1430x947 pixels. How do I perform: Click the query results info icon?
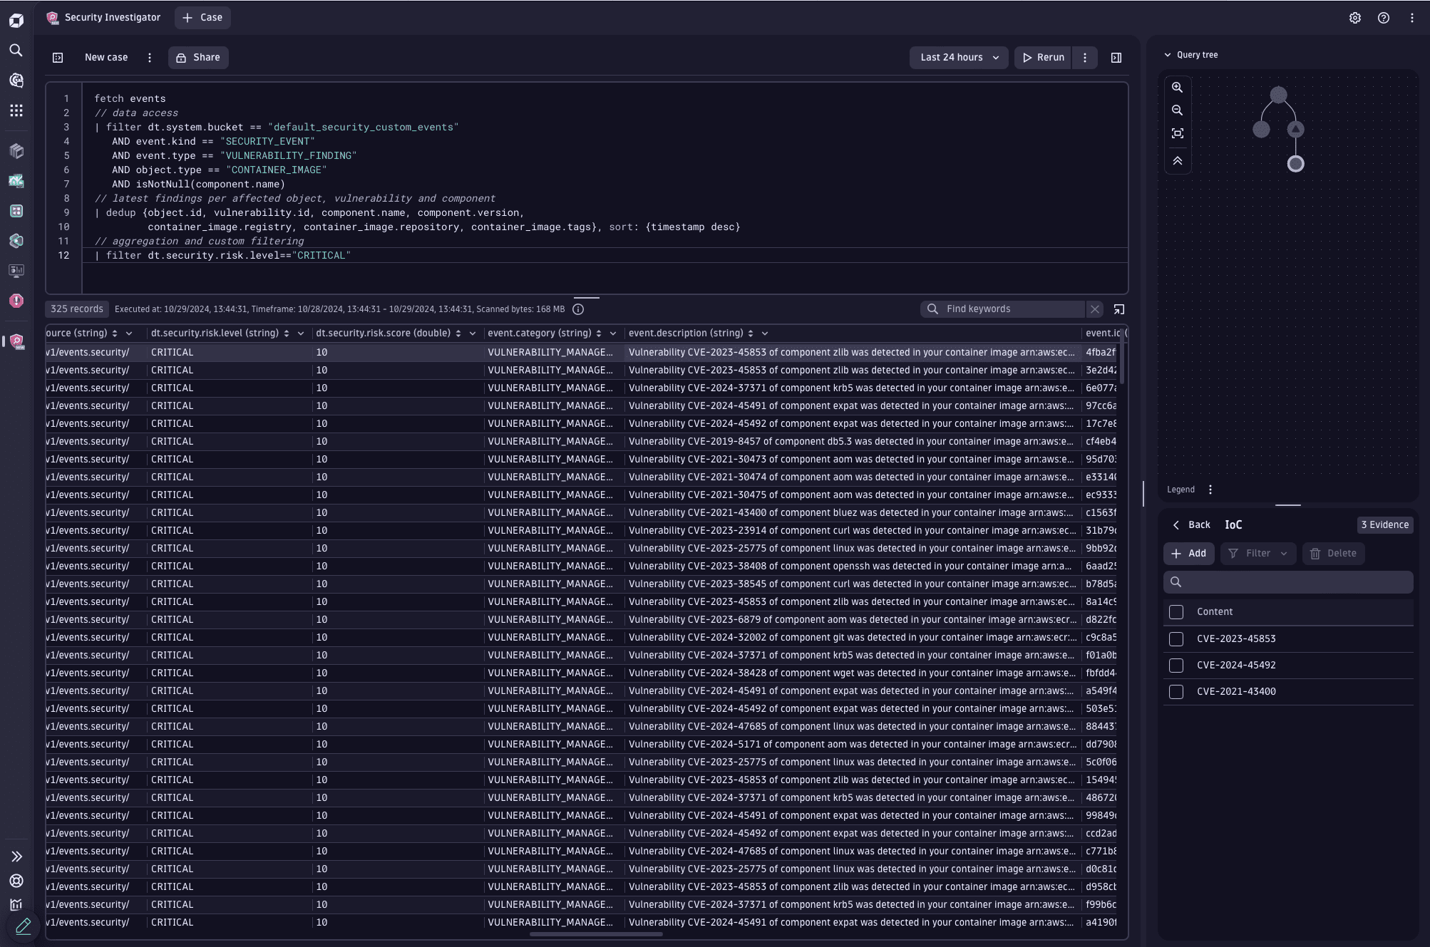point(579,308)
